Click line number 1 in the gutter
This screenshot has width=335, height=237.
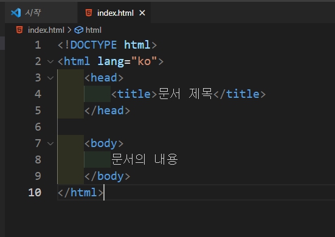38,45
